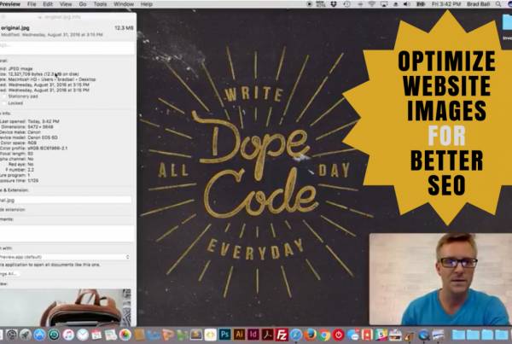Toggle the Locked checkbox
Screen dimensions: 512x344
[x=4, y=103]
